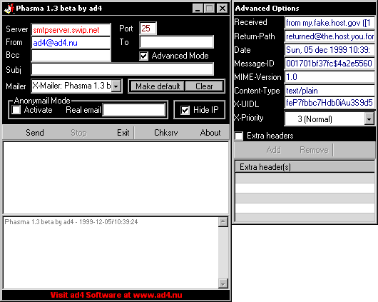Image resolution: width=378 pixels, height=302 pixels.
Task: Minimize the Phasma window
Action: pyautogui.click(x=198, y=9)
